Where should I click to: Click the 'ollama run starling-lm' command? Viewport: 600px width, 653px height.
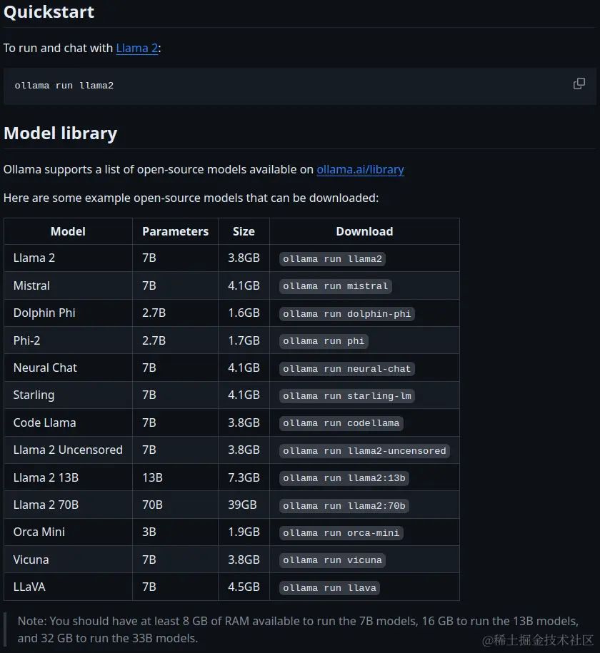pyautogui.click(x=347, y=396)
